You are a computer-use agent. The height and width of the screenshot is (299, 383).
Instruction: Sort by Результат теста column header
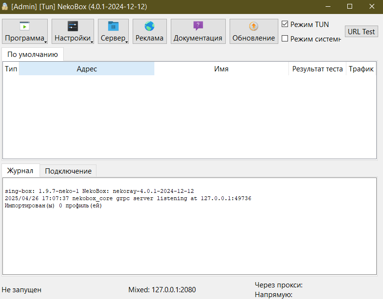click(317, 69)
